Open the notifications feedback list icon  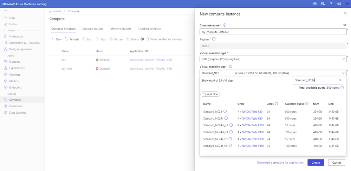click(x=323, y=4)
